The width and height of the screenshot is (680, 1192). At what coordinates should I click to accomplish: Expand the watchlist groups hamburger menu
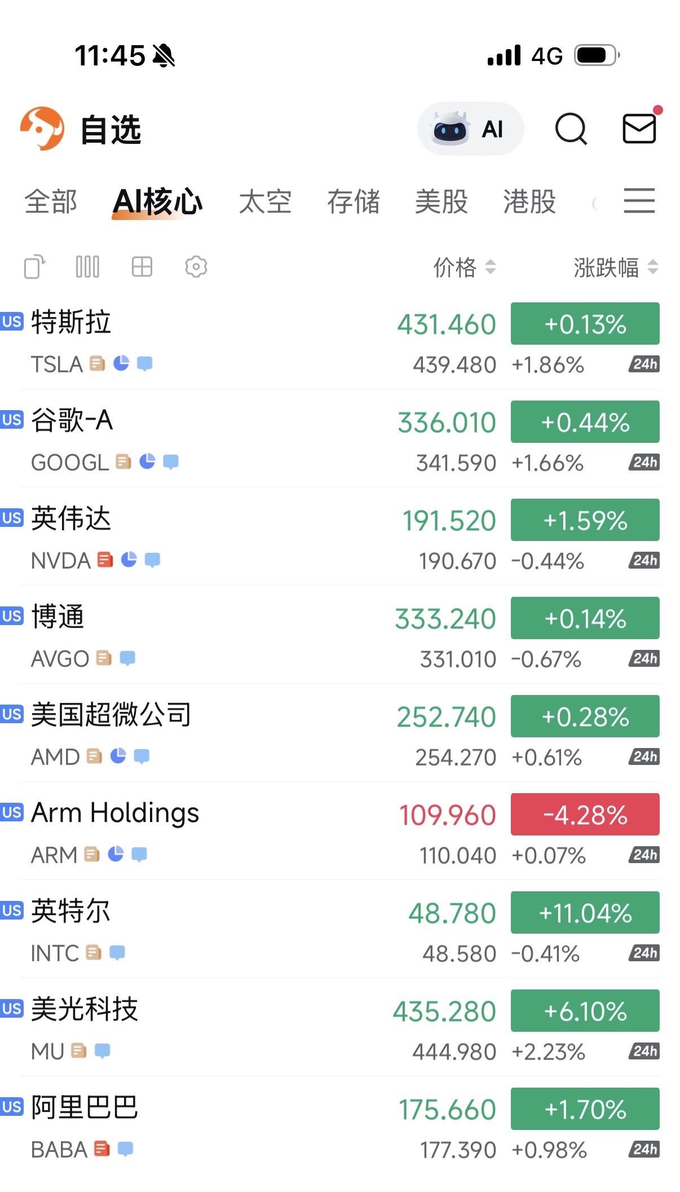tap(639, 201)
